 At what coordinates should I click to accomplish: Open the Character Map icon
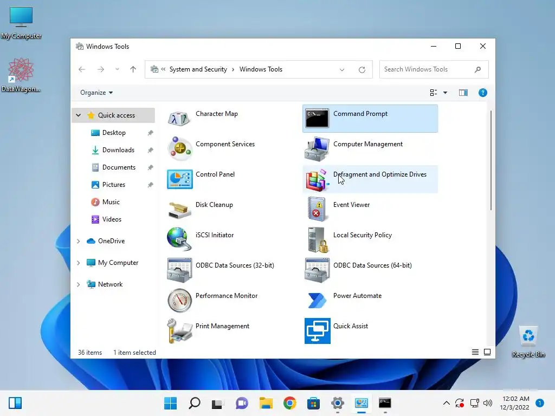pos(179,119)
